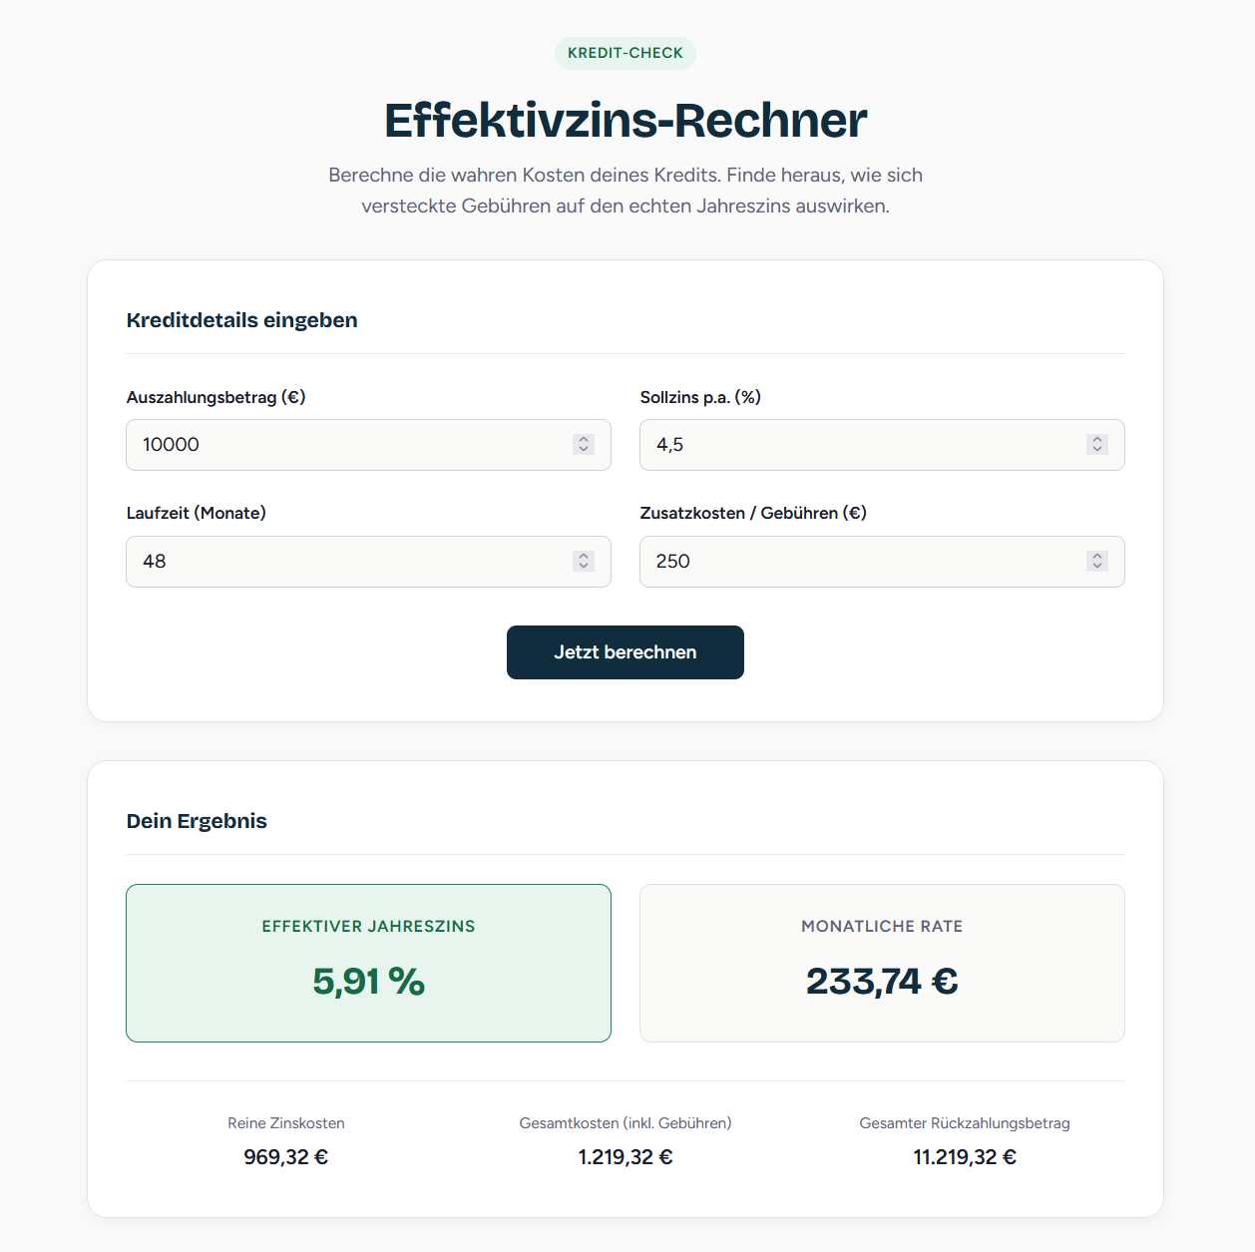
Task: Increase the Laufzeit with the up stepper
Action: click(x=584, y=556)
